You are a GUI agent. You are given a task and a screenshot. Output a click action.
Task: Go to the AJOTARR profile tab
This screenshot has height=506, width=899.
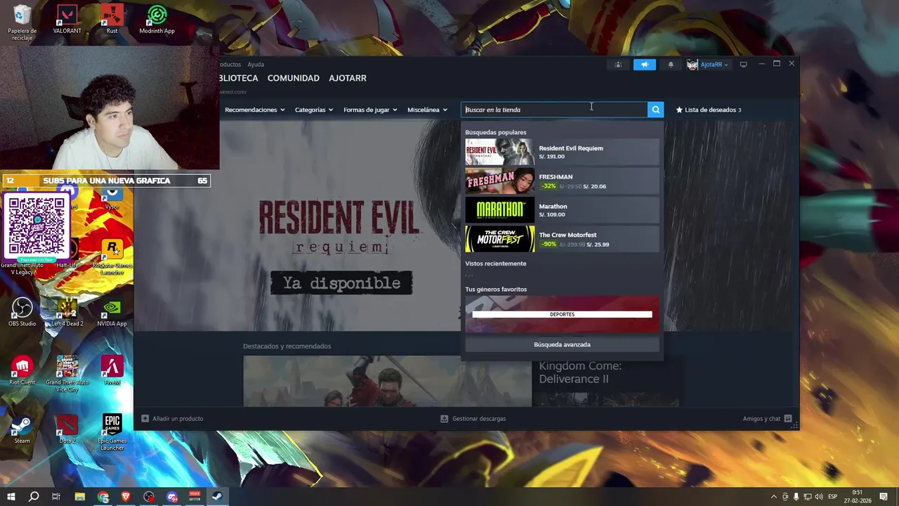(x=348, y=78)
